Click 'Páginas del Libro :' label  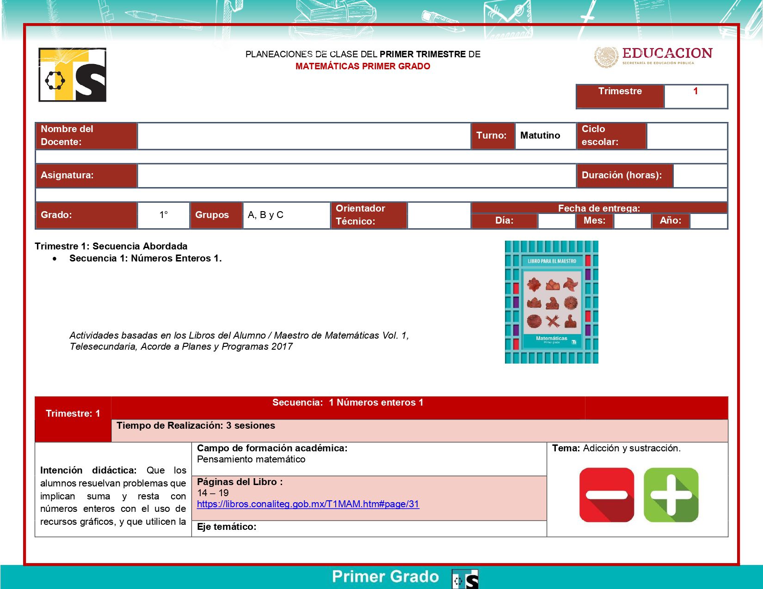[x=240, y=482]
